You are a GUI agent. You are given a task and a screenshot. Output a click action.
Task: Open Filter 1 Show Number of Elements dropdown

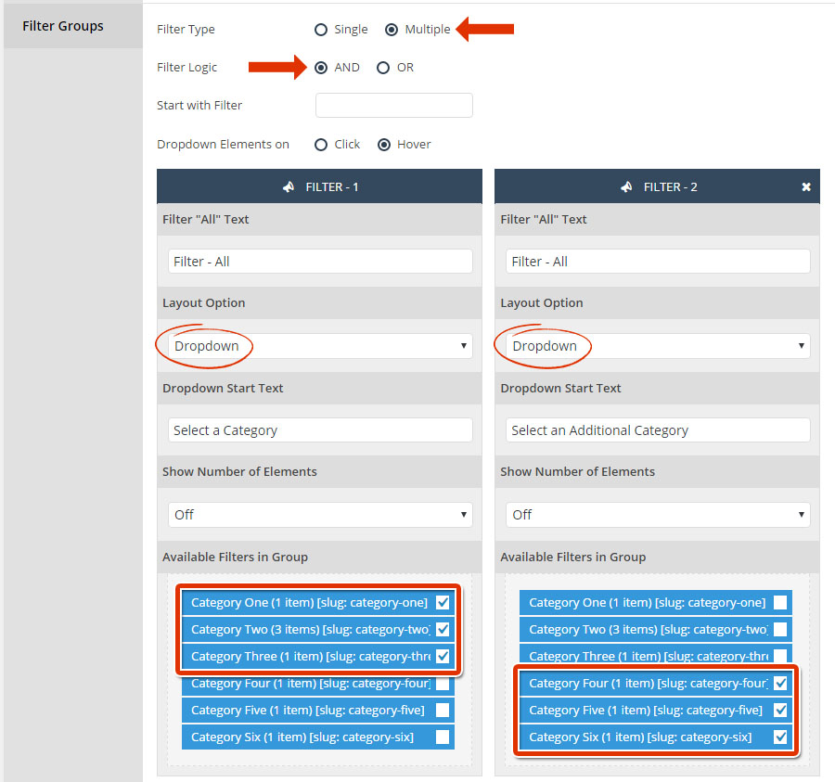[320, 515]
